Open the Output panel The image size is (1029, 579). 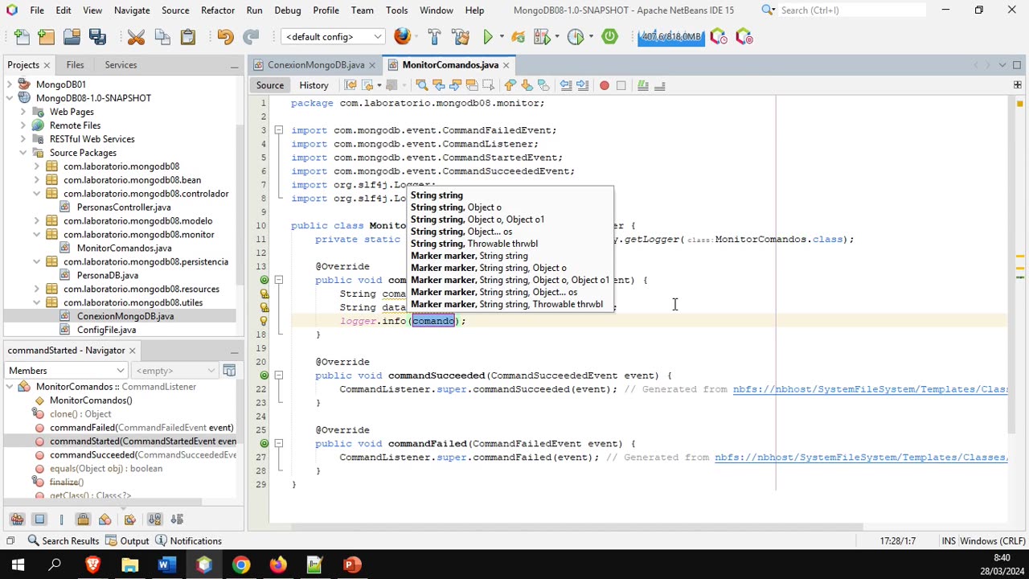pos(128,541)
